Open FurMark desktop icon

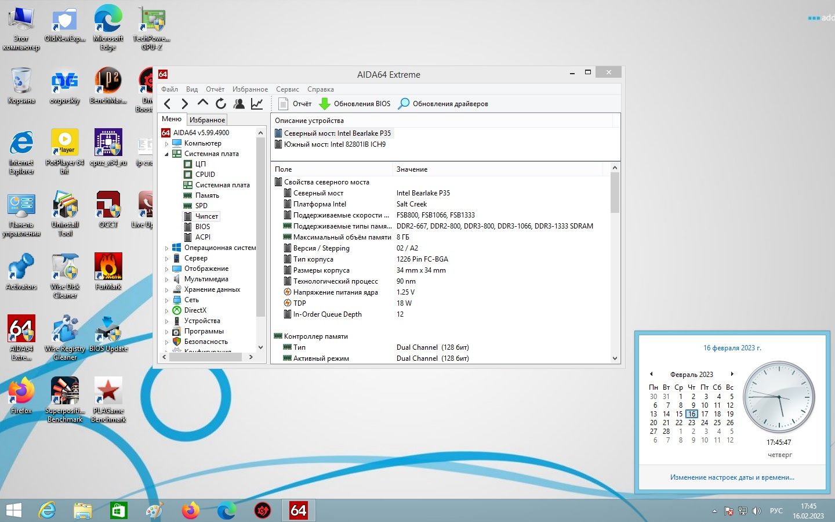click(x=108, y=271)
